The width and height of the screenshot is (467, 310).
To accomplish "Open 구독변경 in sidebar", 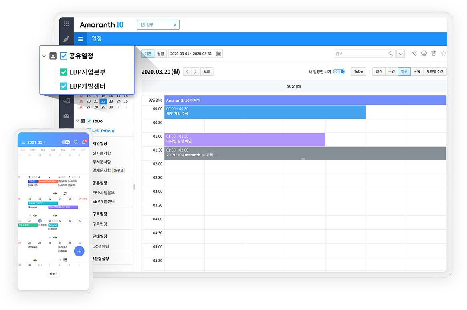I will pyautogui.click(x=100, y=224).
